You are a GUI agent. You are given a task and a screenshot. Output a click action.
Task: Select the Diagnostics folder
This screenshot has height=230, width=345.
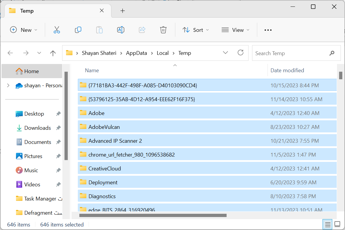pos(207,196)
